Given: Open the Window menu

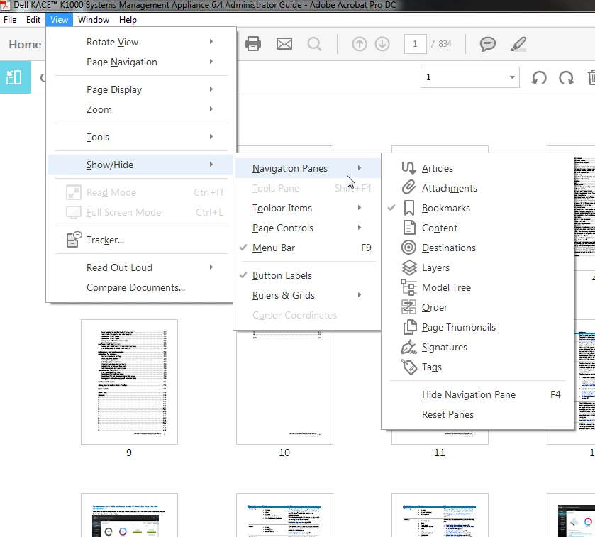Looking at the screenshot, I should click(x=94, y=20).
